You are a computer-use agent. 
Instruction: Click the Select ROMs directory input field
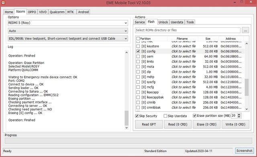(188, 30)
